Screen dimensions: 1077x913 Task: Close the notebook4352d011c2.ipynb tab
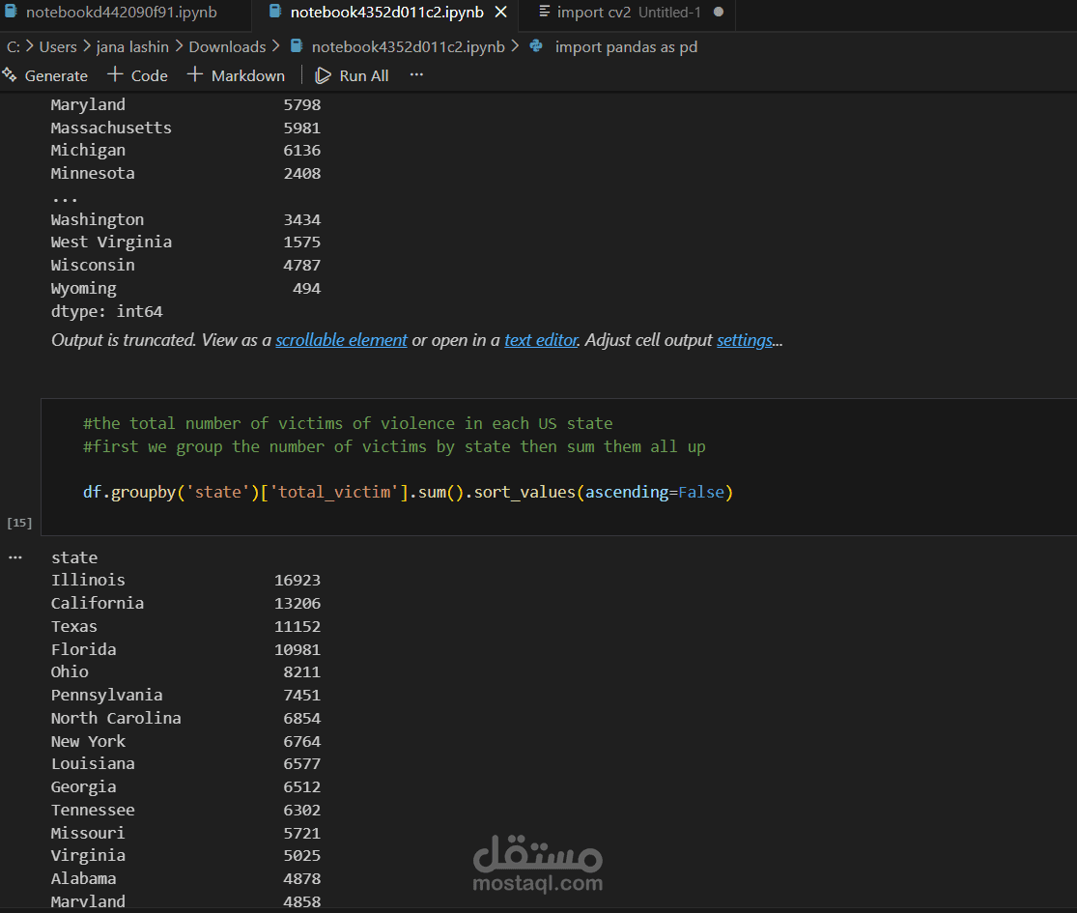501,13
